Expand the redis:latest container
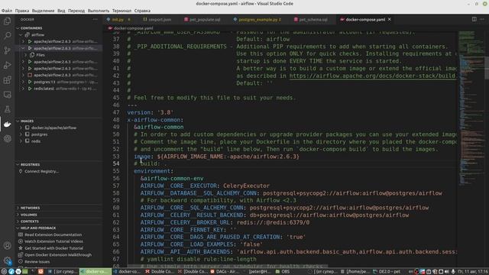The width and height of the screenshot is (489, 275). 23,89
